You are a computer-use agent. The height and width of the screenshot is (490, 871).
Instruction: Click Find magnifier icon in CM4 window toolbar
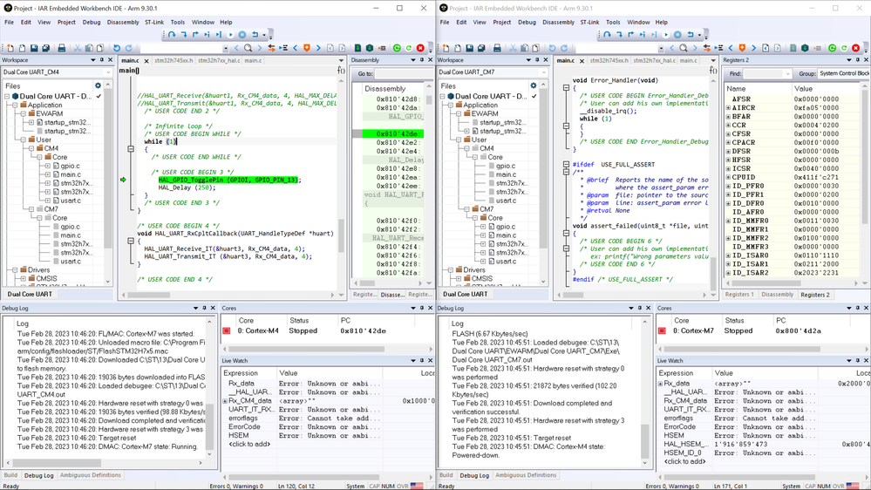pos(248,48)
